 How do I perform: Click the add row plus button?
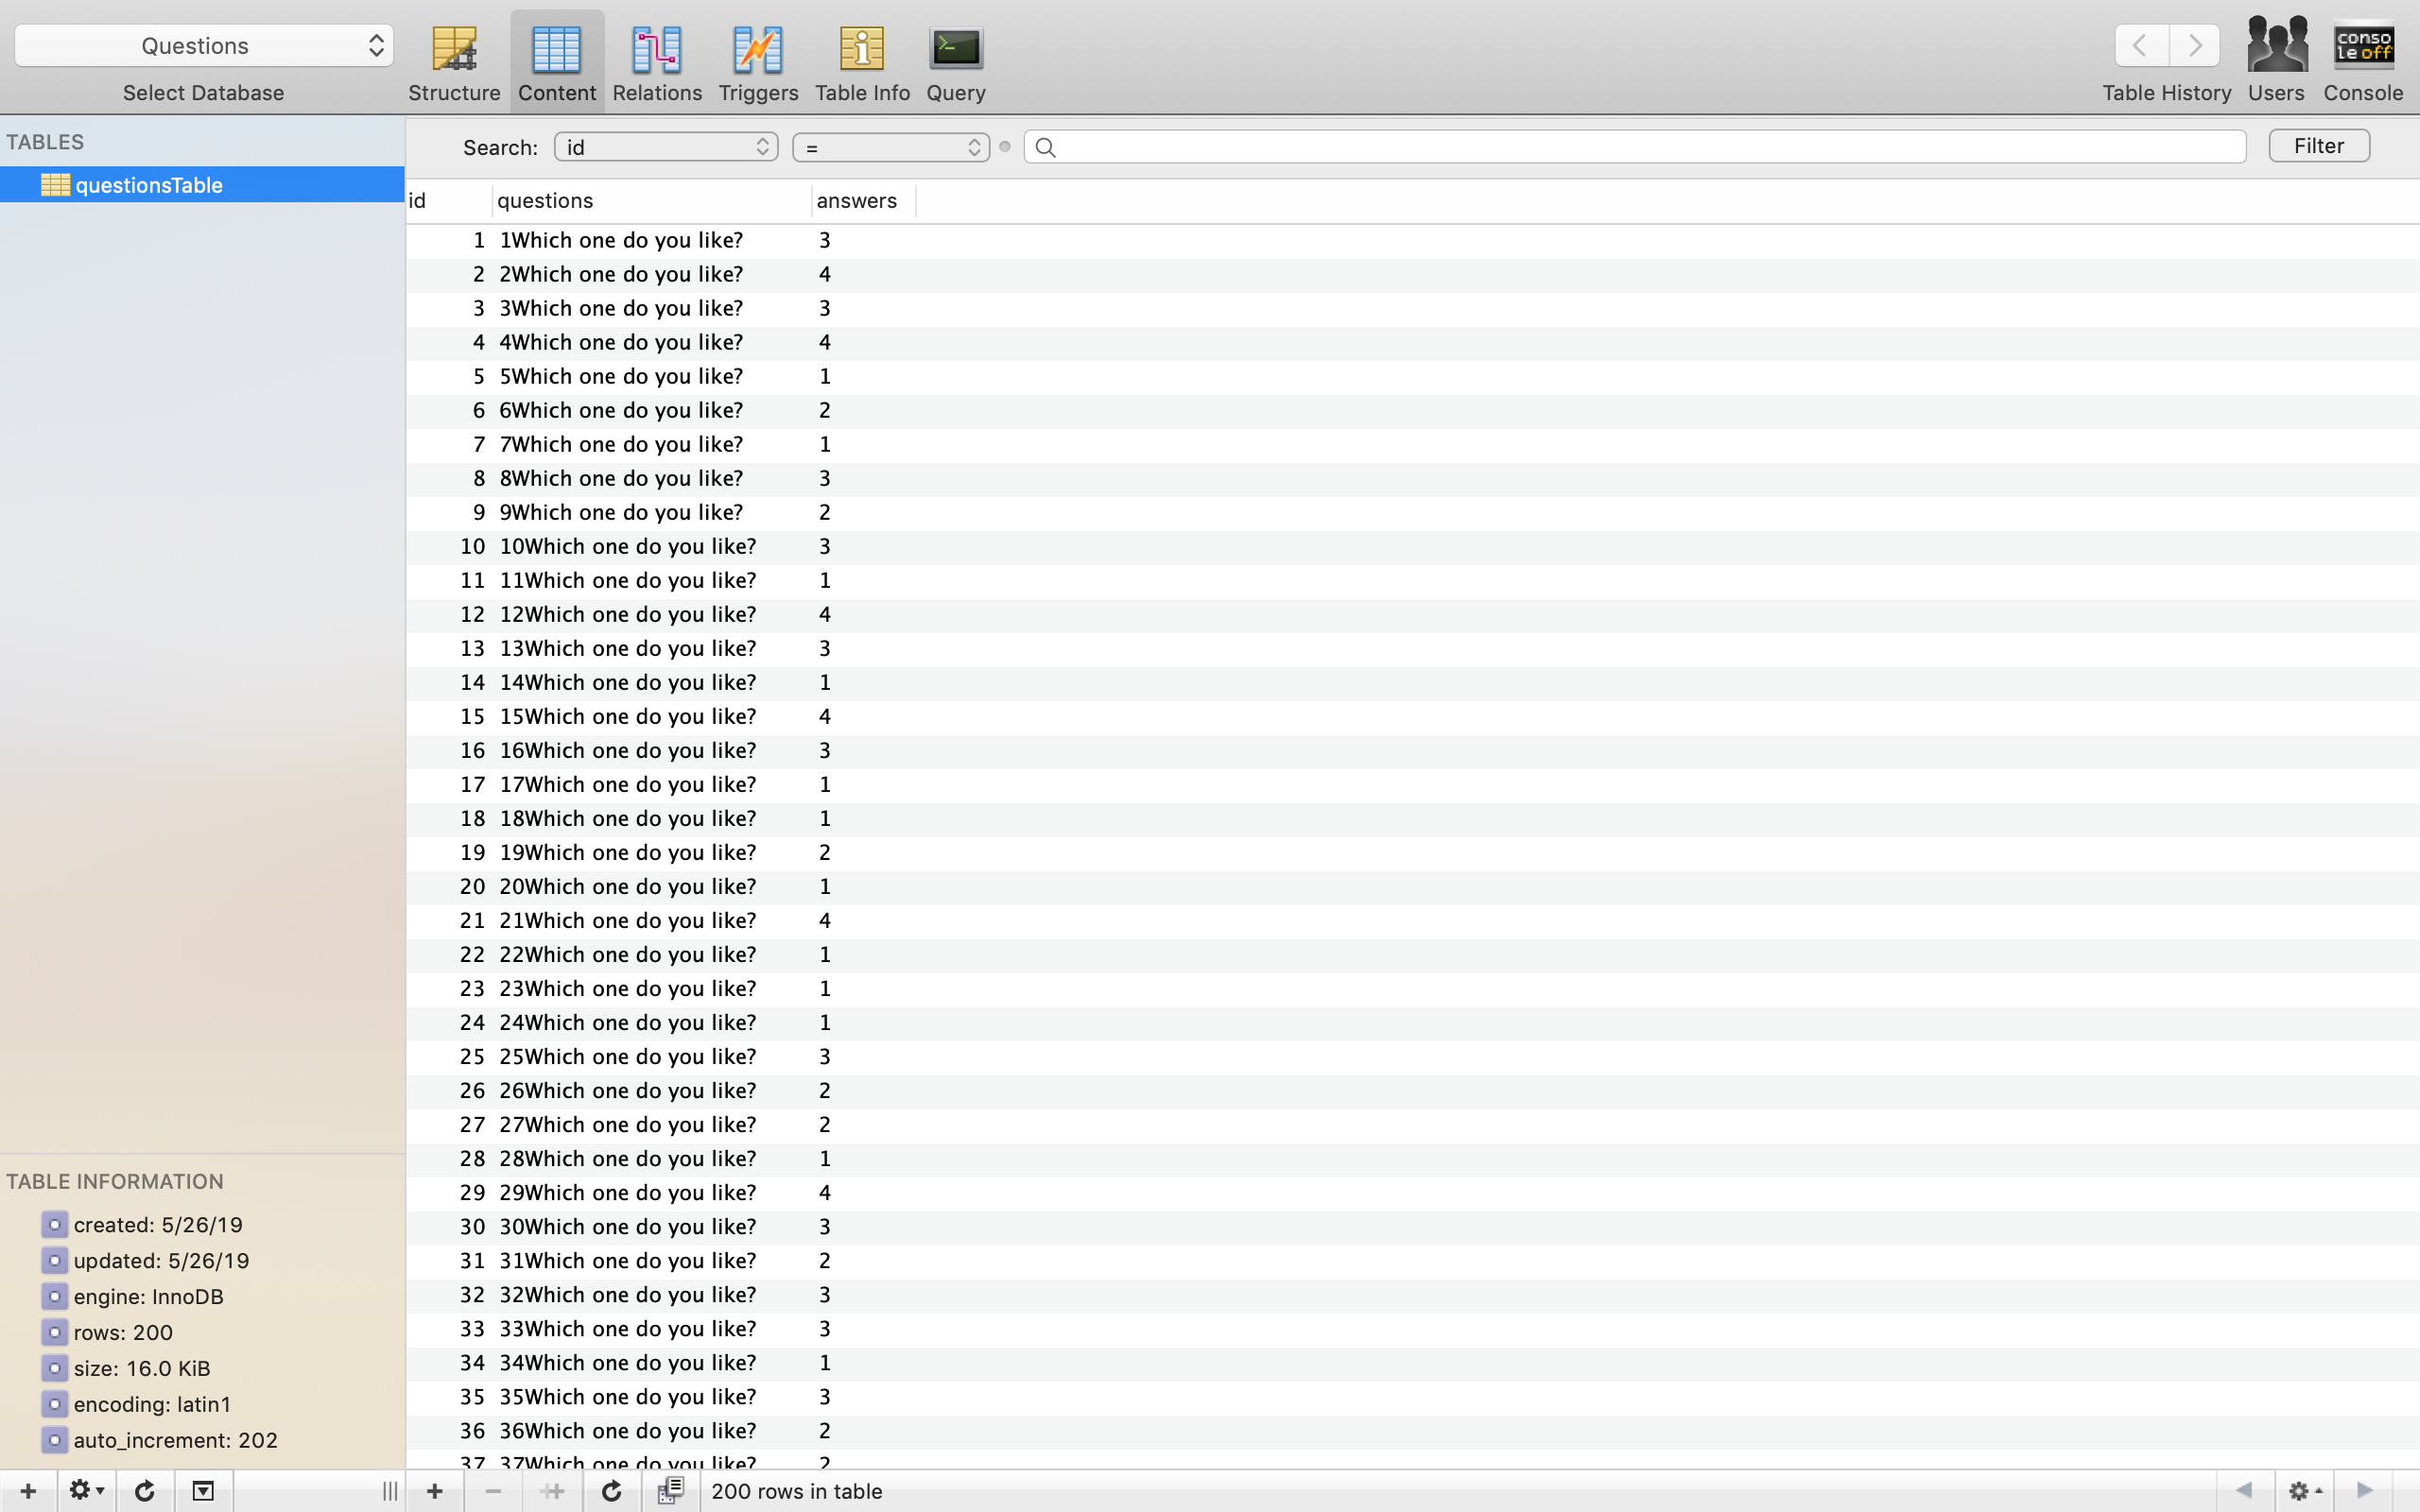coord(434,1491)
